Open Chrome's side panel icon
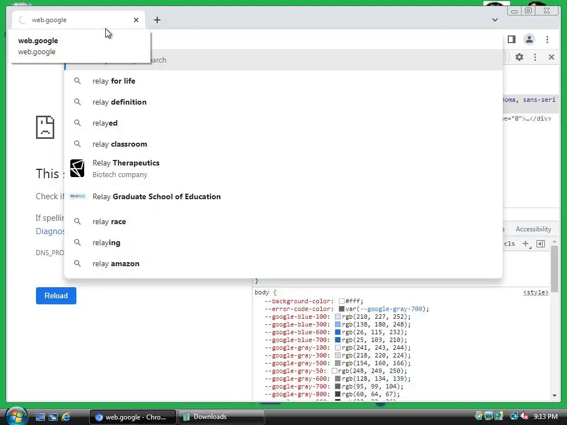The image size is (567, 425). click(x=511, y=39)
